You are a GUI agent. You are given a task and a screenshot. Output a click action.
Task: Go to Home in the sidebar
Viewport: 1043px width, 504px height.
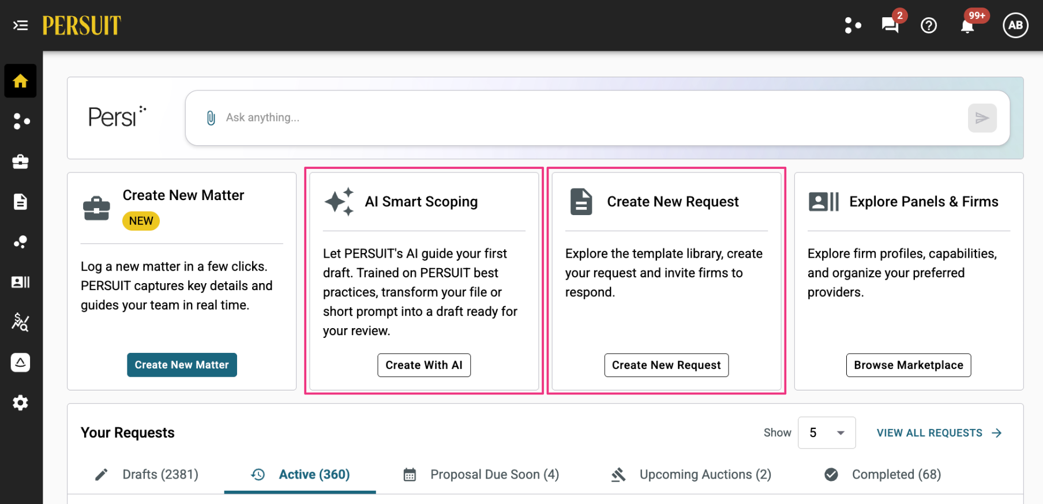(x=20, y=81)
